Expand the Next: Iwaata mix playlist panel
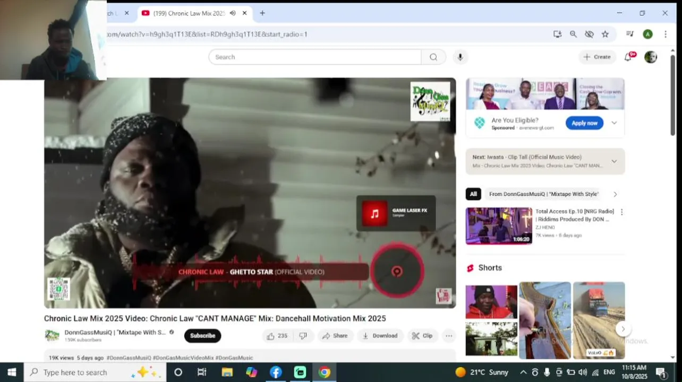682x382 pixels. coord(614,161)
